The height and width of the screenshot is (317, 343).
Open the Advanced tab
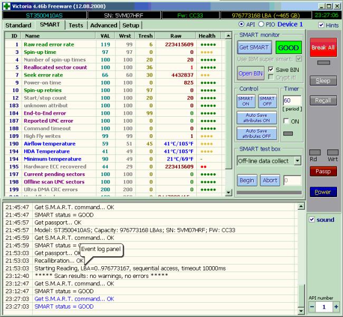tap(103, 25)
